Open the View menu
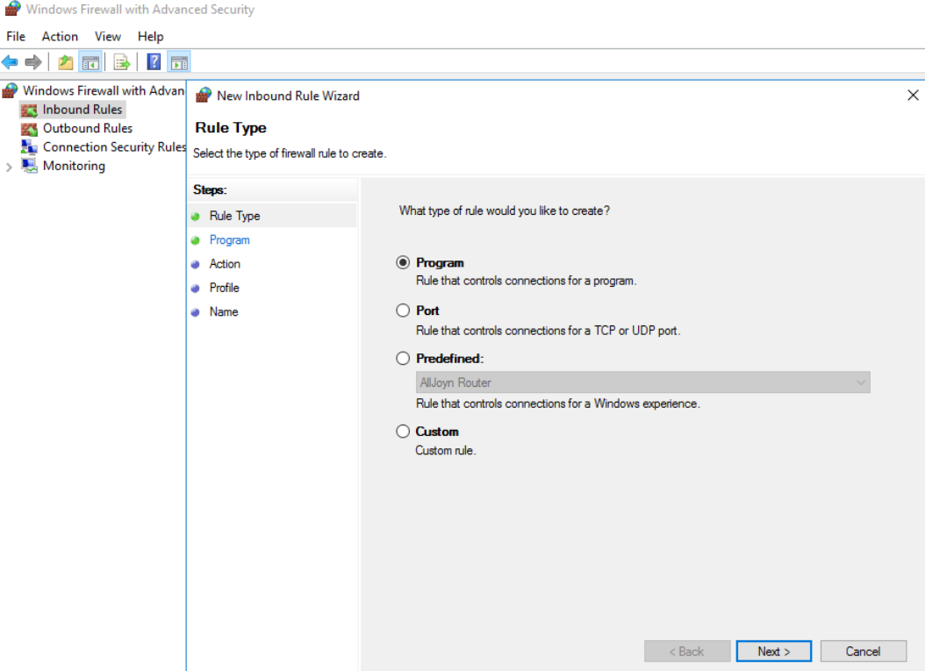 click(x=108, y=37)
